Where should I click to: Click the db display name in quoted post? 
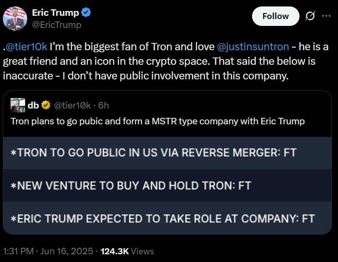click(x=33, y=106)
